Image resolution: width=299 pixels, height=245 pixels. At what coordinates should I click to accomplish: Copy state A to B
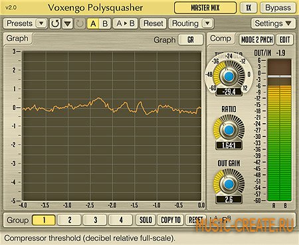tap(126, 23)
